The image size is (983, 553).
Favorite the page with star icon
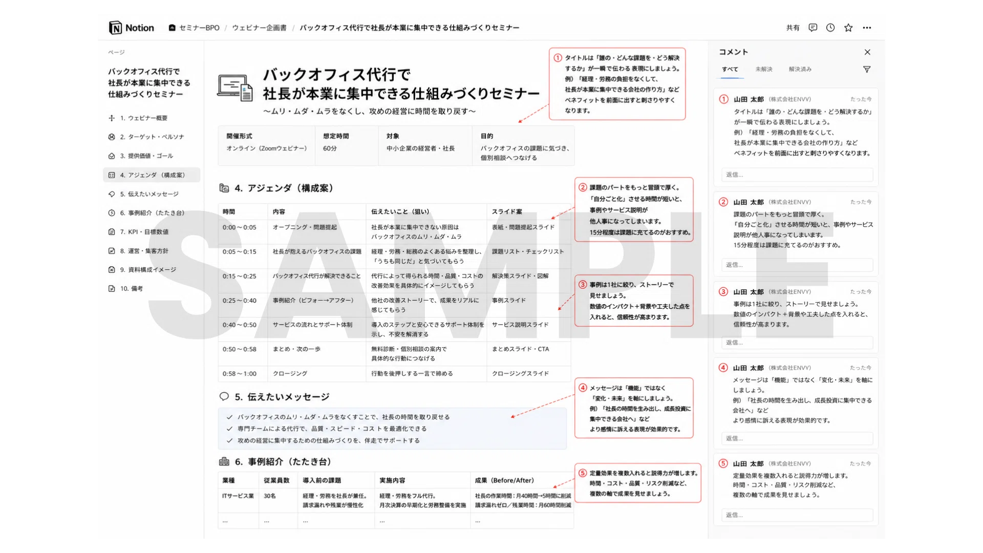tap(848, 28)
